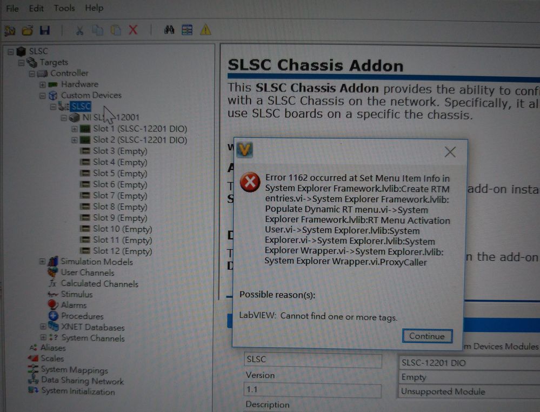Click the binoculars Find toolbar icon
Viewport: 540px width, 412px height.
click(169, 30)
